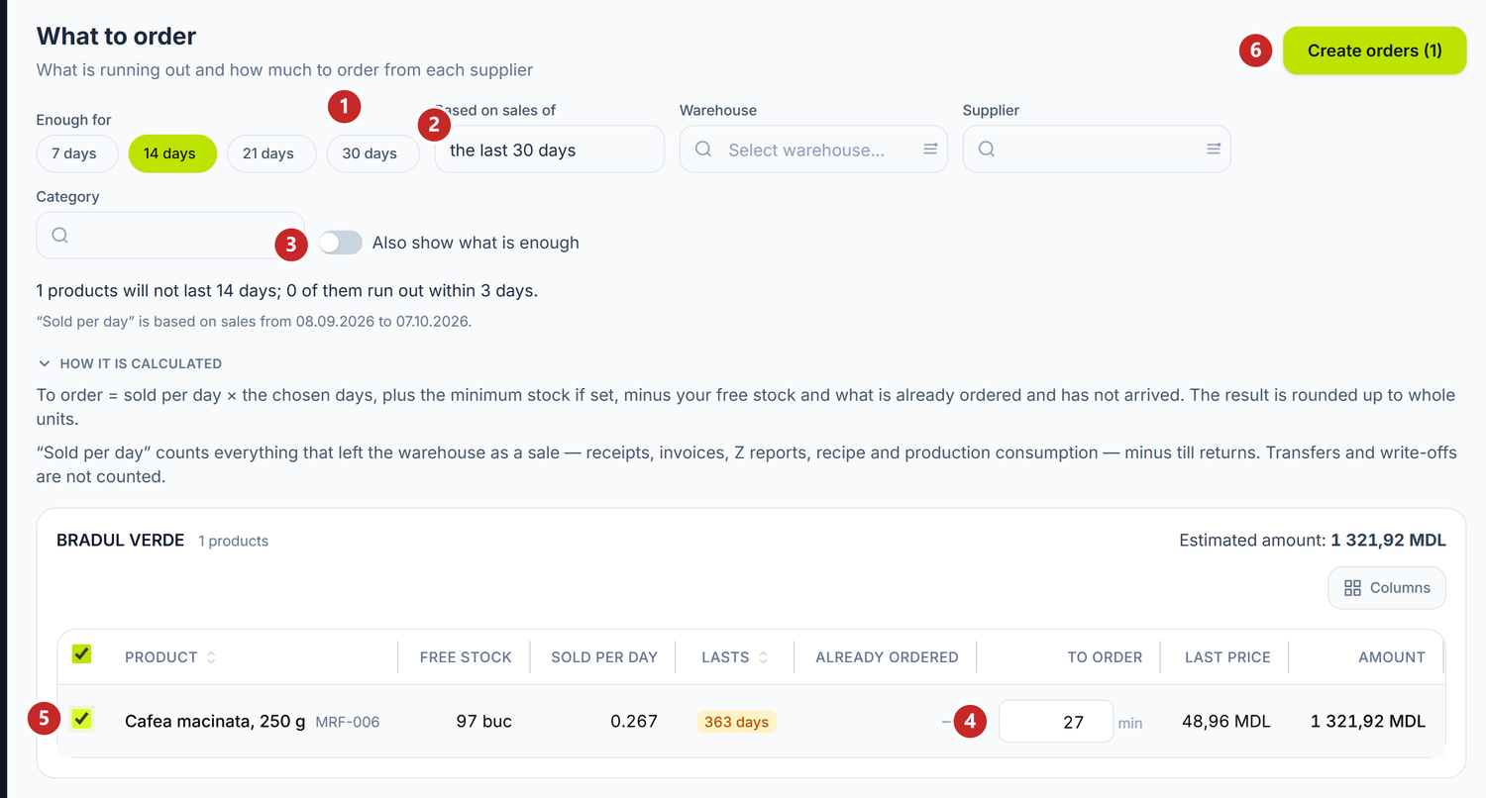The height and width of the screenshot is (798, 1486).
Task: Edit the To order quantity field 27
Action: [1056, 721]
